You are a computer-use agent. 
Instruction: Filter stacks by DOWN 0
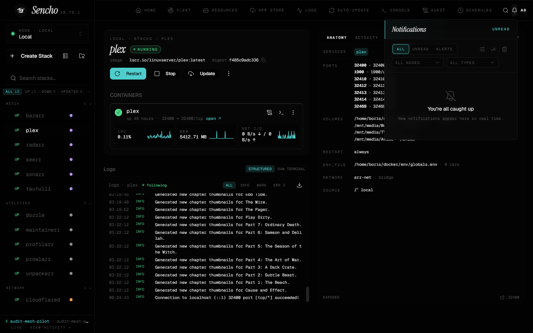click(48, 92)
